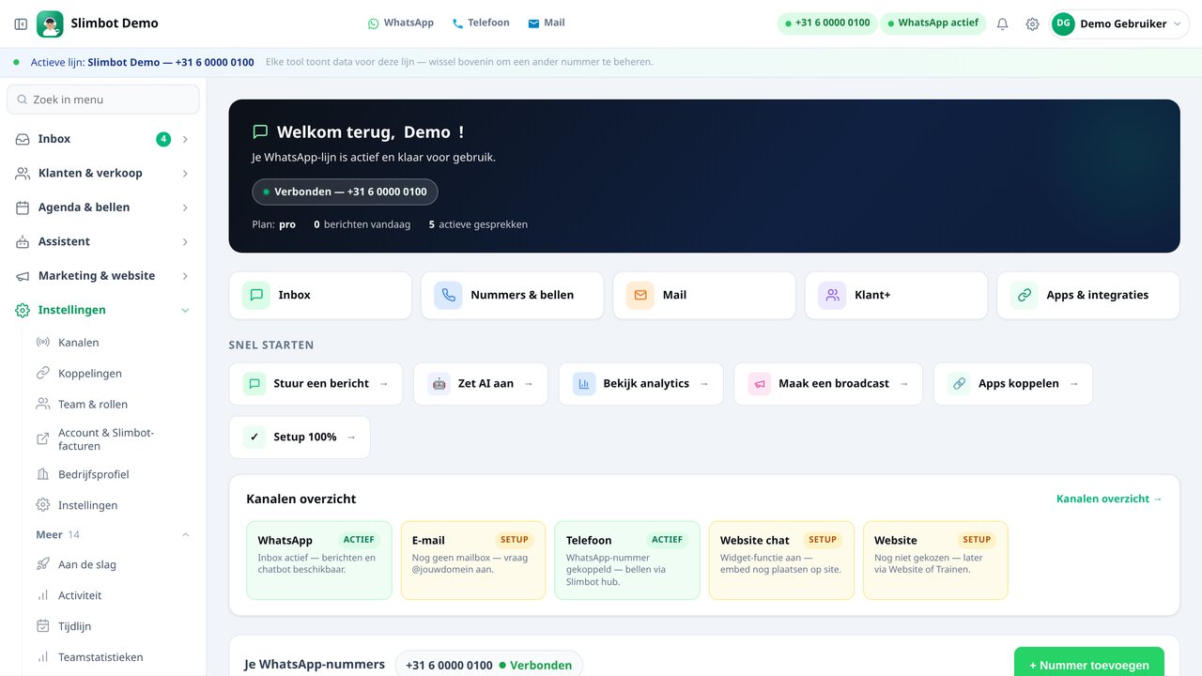Switch to the Telefoon tab
The image size is (1202, 676).
click(481, 23)
